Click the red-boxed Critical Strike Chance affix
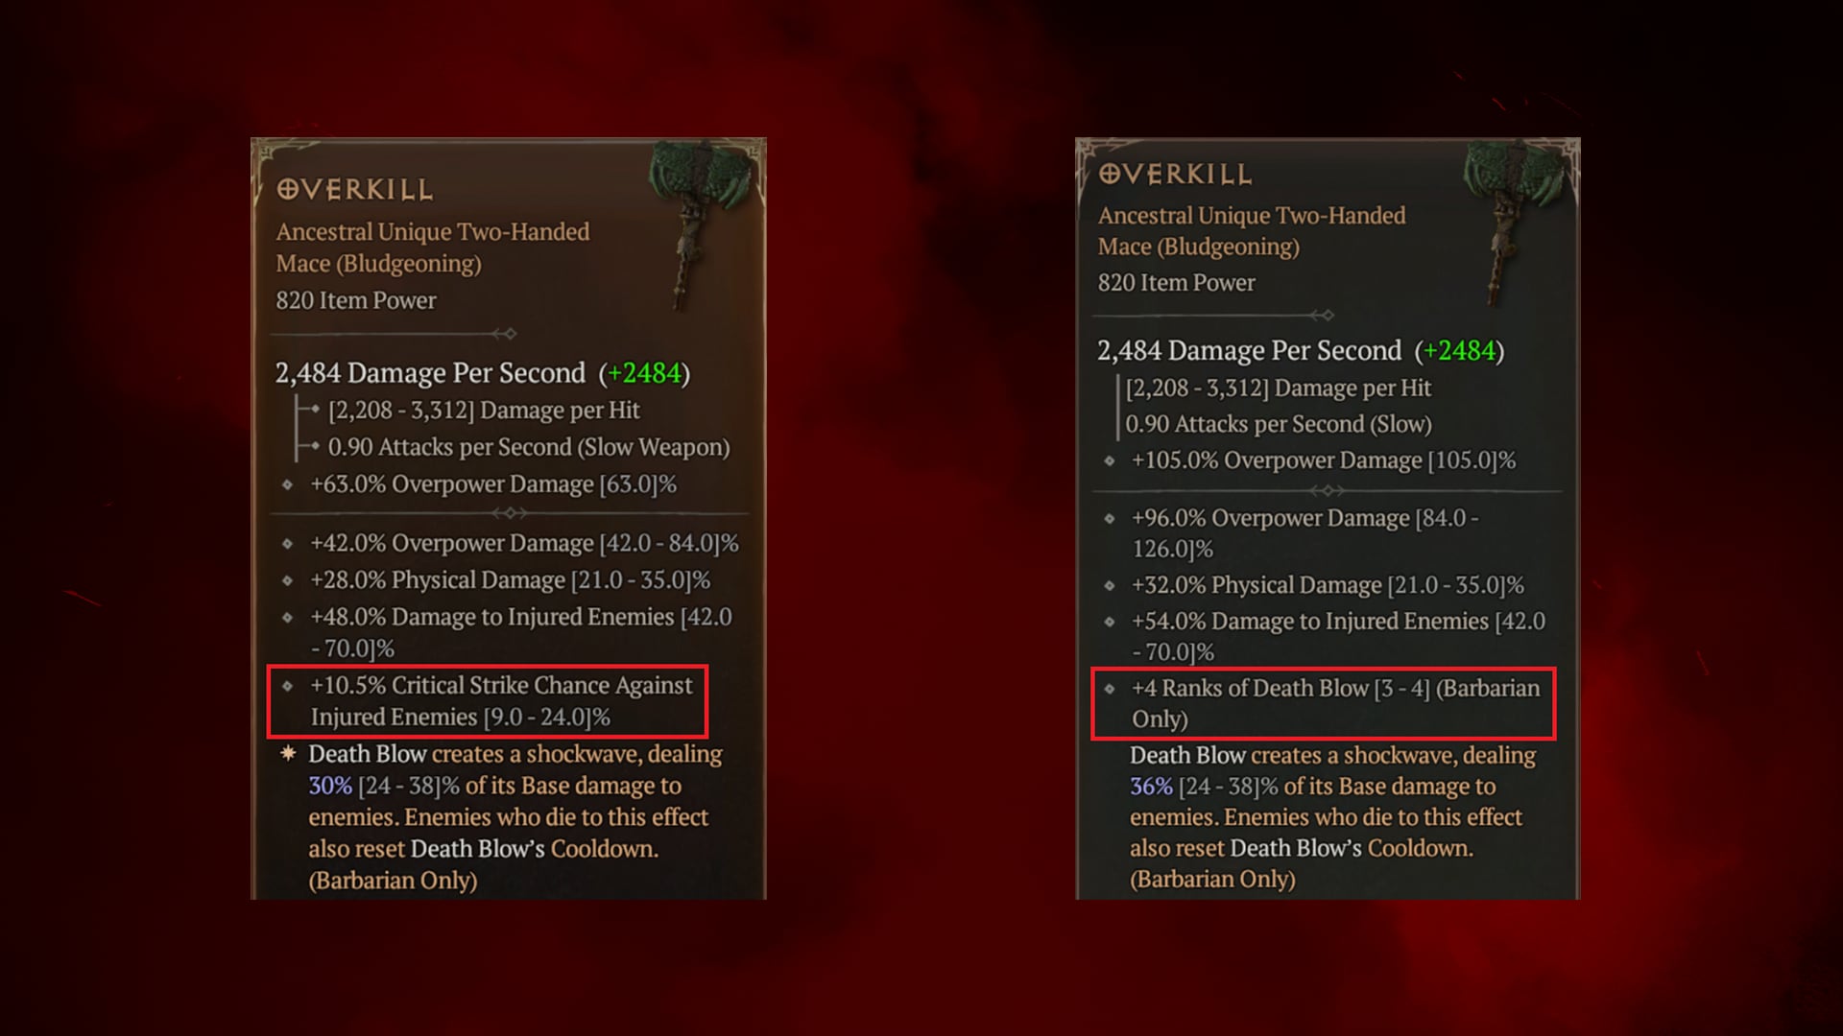The image size is (1843, 1036). pos(488,701)
